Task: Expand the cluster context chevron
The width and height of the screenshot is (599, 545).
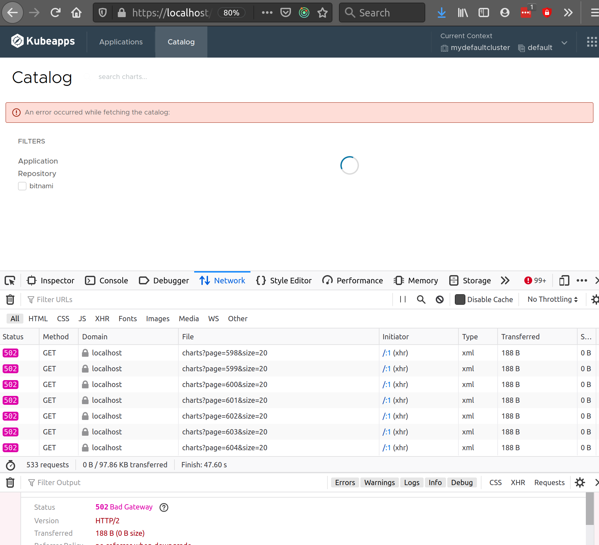Action: (x=564, y=43)
